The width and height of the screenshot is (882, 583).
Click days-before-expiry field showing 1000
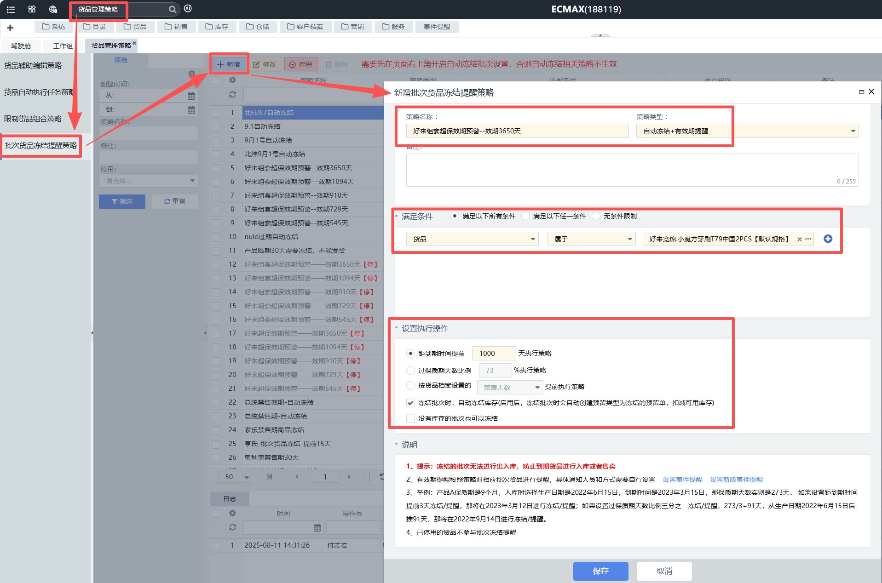click(494, 353)
